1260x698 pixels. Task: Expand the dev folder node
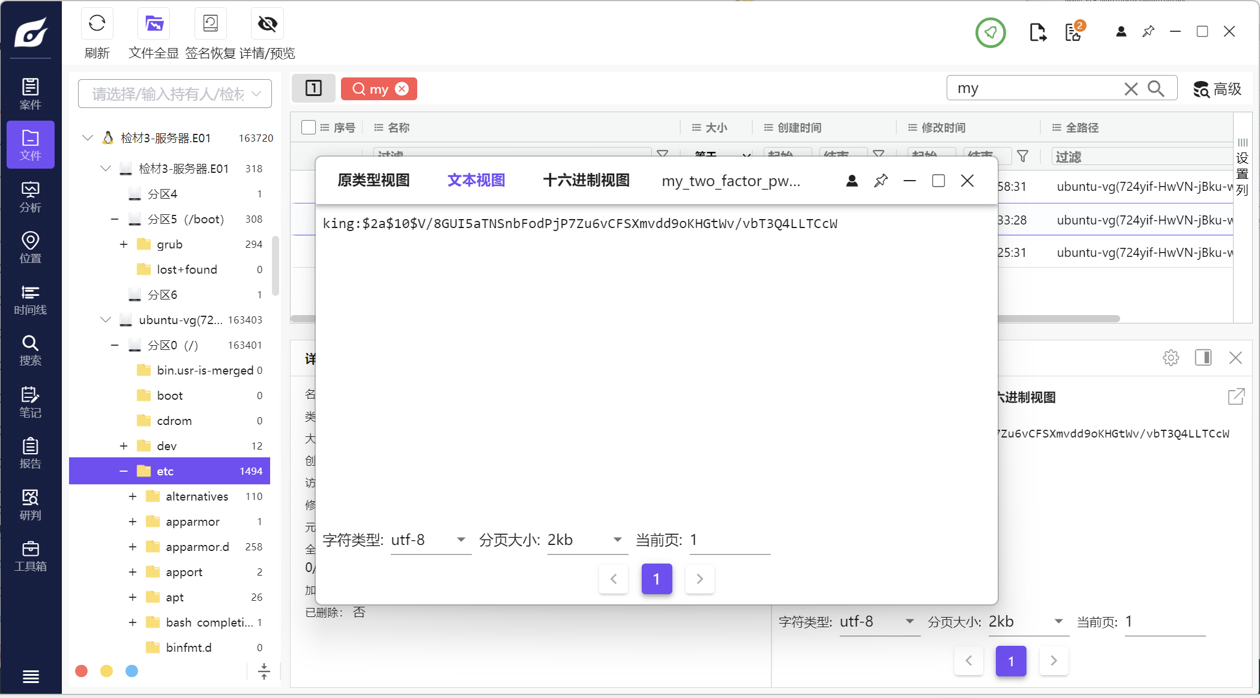(x=124, y=446)
